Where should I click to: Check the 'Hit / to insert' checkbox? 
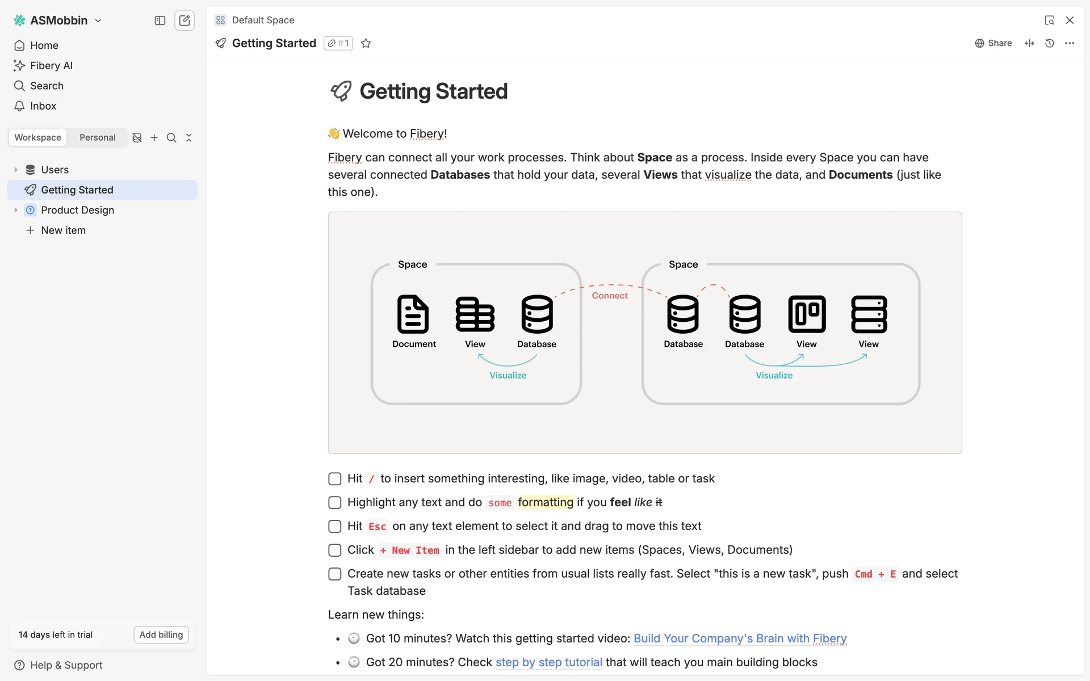pos(335,479)
